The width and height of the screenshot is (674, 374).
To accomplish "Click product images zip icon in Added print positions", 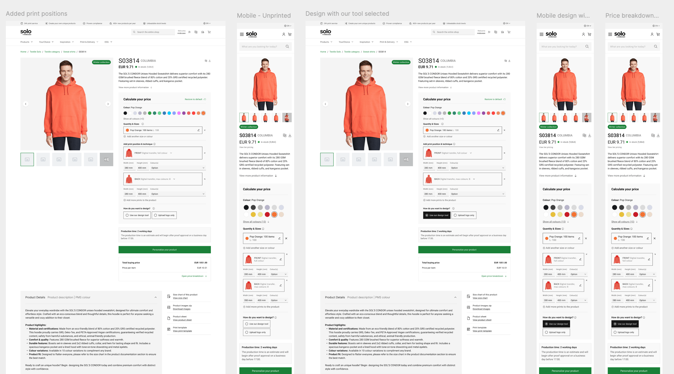I will pos(169,307).
